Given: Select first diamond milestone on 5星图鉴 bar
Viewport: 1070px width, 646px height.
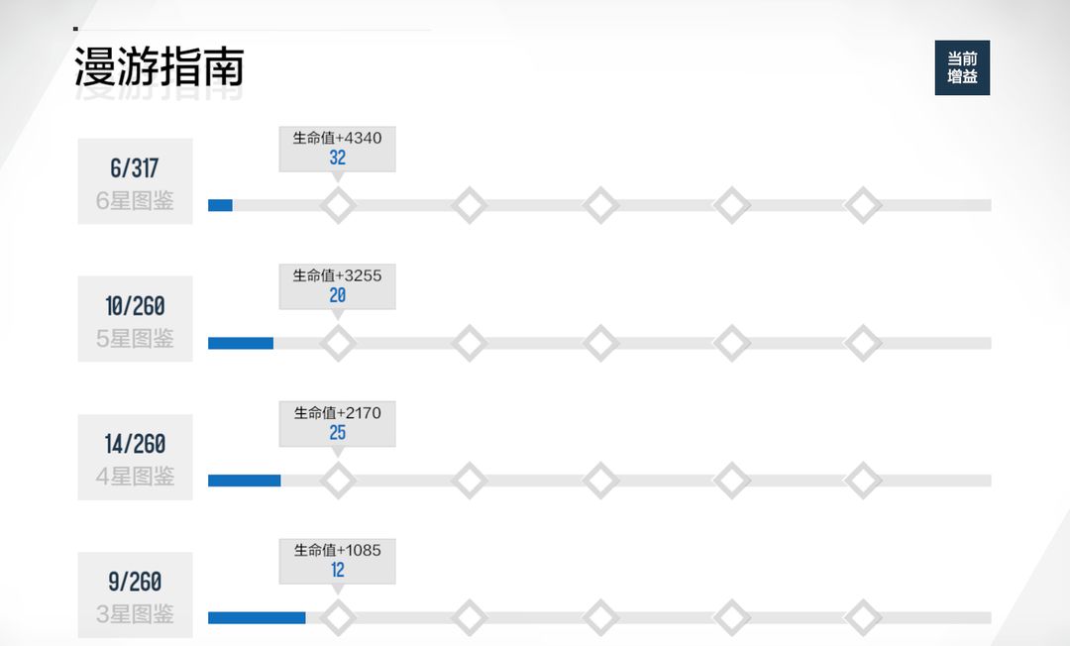Looking at the screenshot, I should click(338, 343).
